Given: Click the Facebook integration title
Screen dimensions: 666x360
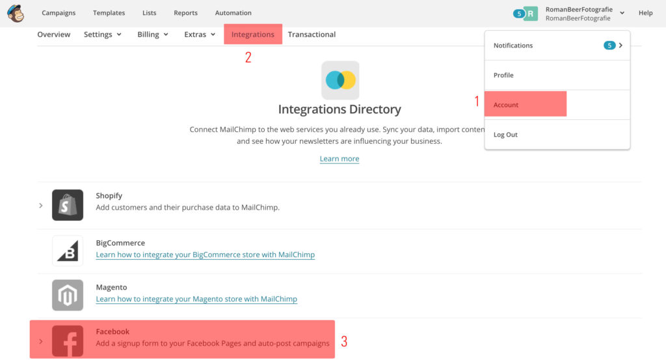Looking at the screenshot, I should [x=113, y=331].
